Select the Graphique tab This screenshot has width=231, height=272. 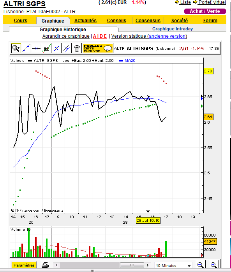click(x=53, y=21)
